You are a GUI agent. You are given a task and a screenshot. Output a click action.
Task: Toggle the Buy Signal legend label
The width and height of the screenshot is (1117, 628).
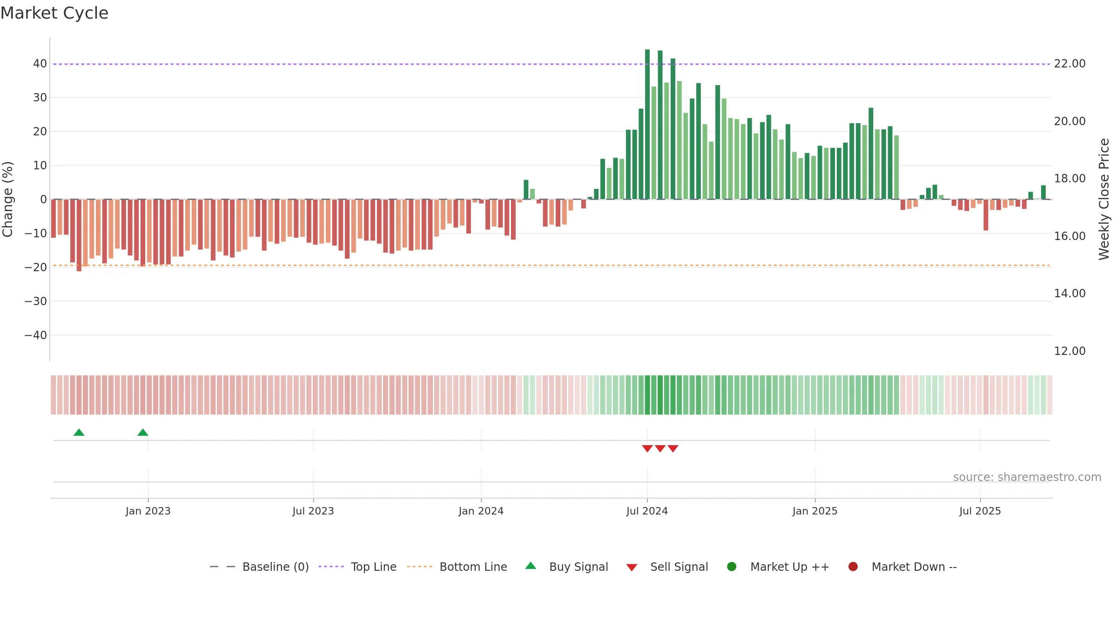pyautogui.click(x=579, y=567)
